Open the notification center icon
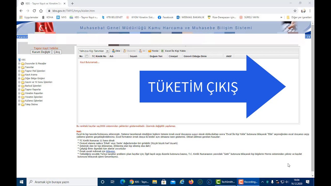Image resolution: width=331 pixels, height=186 pixels. point(308,182)
